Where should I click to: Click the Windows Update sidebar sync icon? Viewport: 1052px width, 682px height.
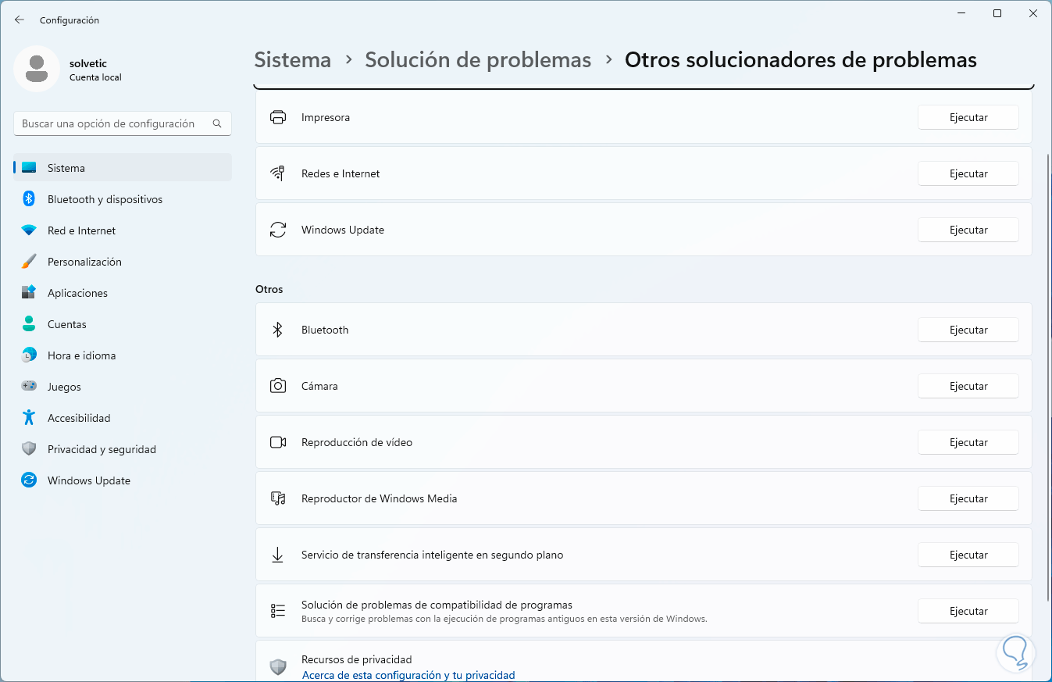coord(29,480)
